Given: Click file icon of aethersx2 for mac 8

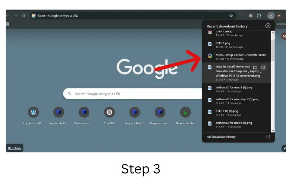Looking at the screenshot, I should pyautogui.click(x=210, y=88).
